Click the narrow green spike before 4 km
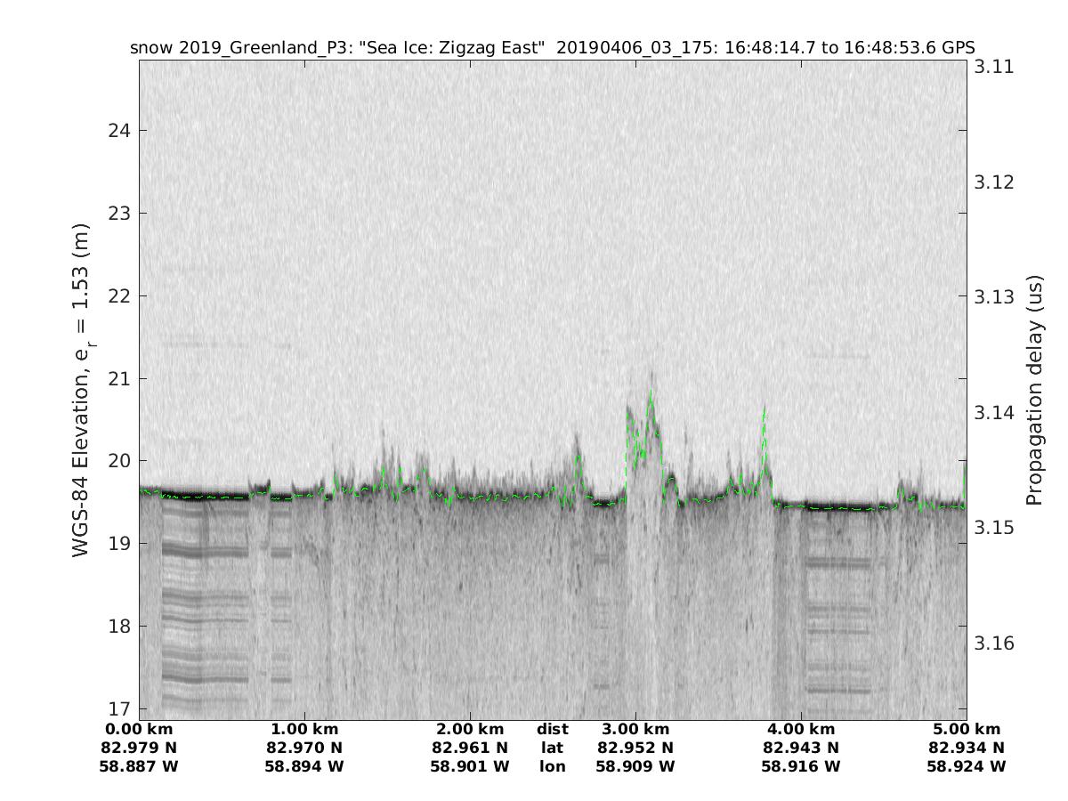This screenshot has height=801, width=1068. click(x=764, y=411)
